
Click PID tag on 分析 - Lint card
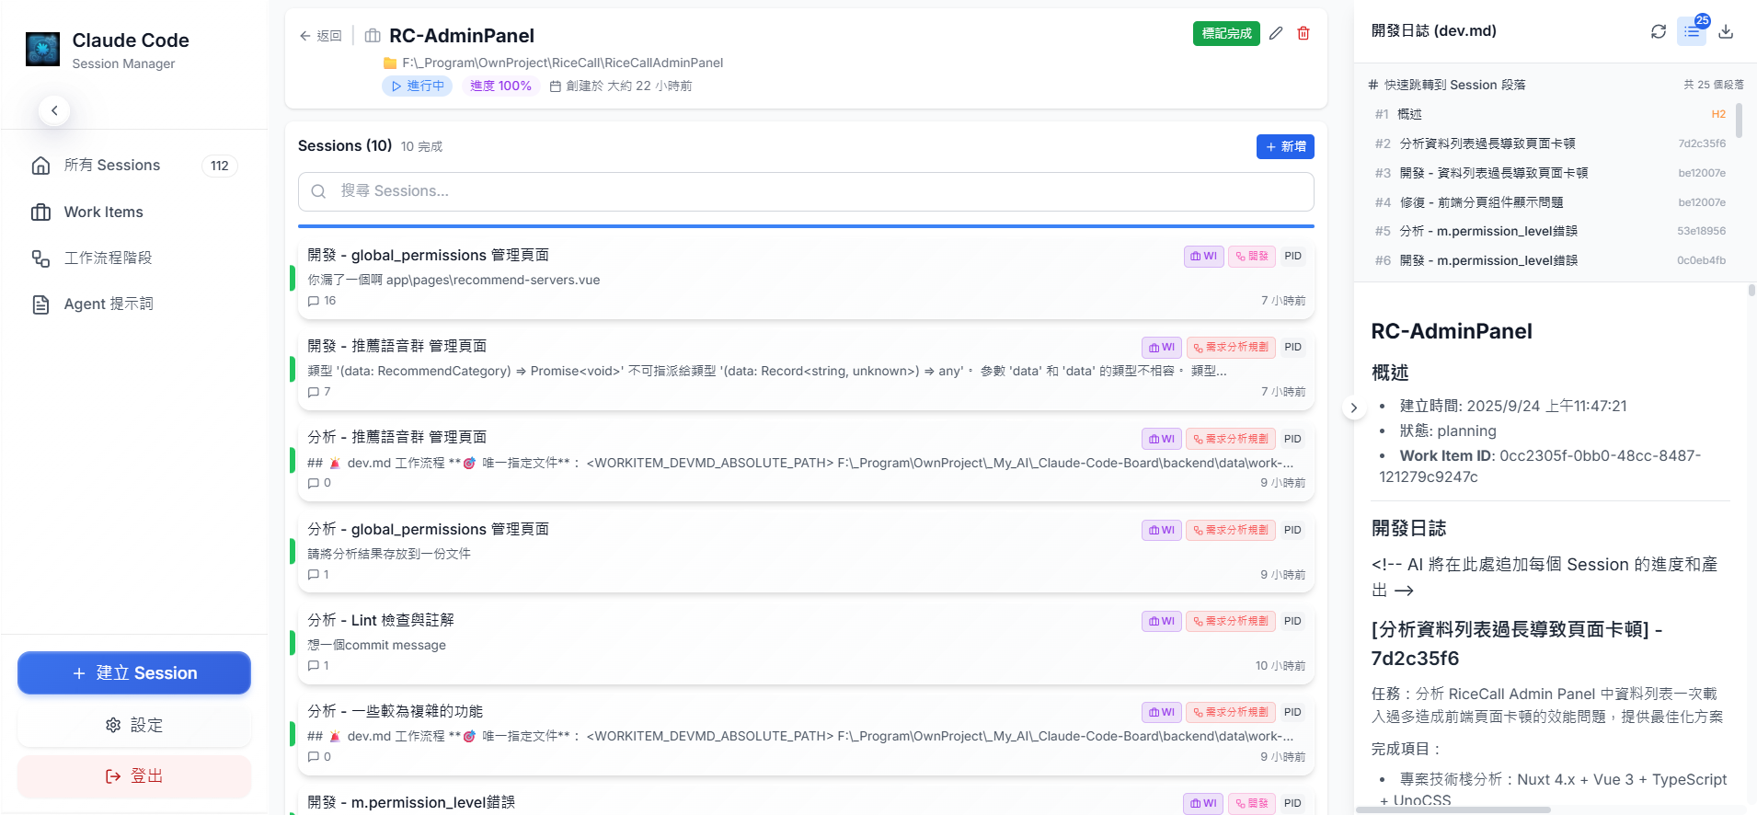[1292, 621]
